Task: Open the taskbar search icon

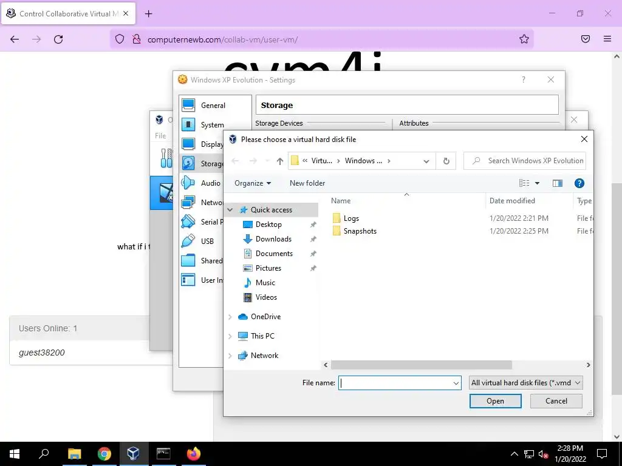Action: (x=44, y=454)
